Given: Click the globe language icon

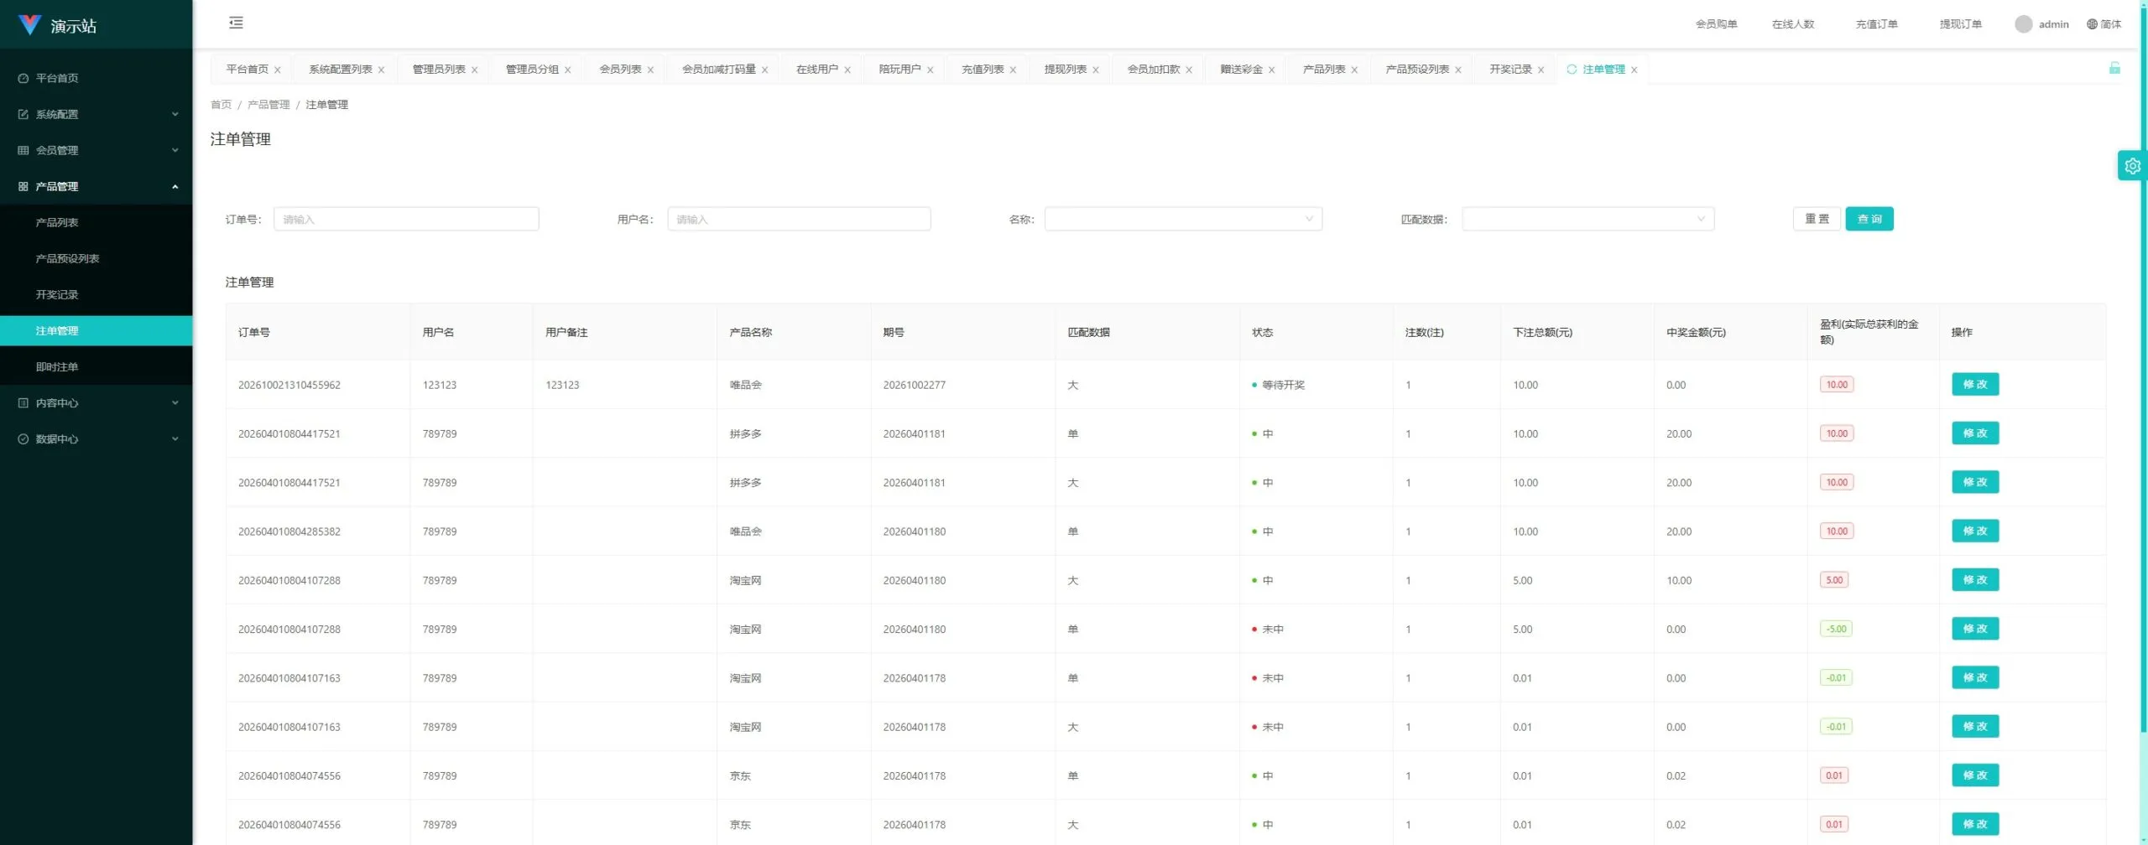Looking at the screenshot, I should (x=2092, y=24).
